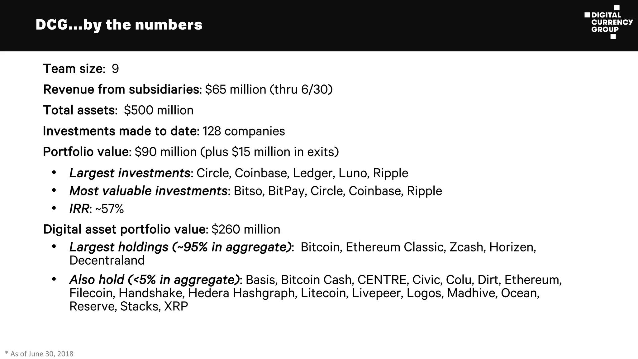
Task: Click '128 companies' text
Action: pos(244,131)
